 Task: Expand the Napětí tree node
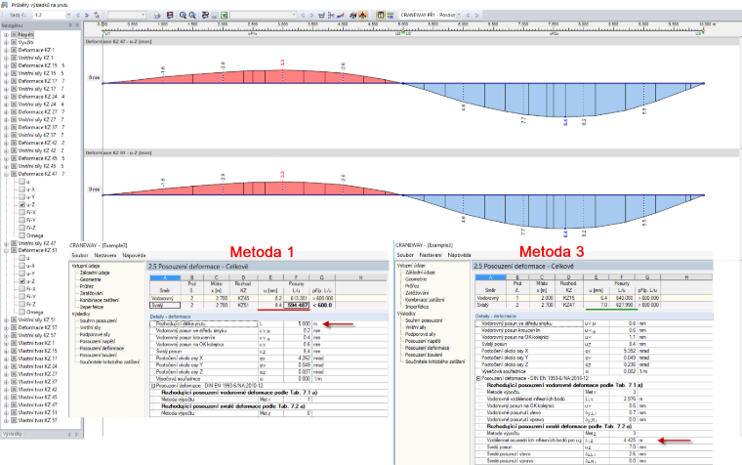click(x=6, y=34)
